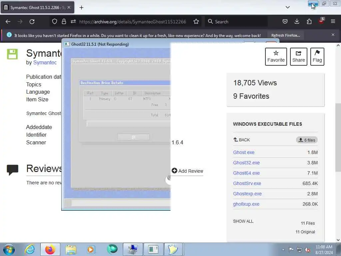Open the network icon in the tray
The width and height of the screenshot is (341, 256).
(299, 250)
